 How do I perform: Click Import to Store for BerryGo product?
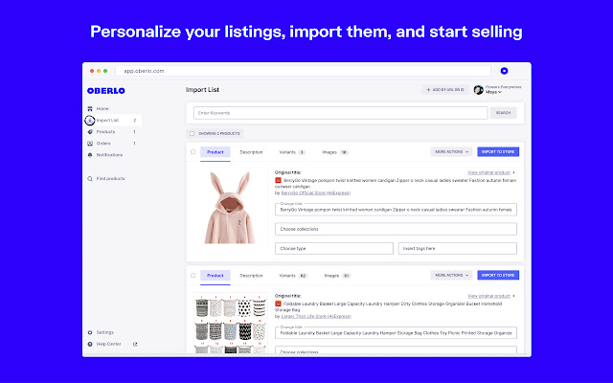pyautogui.click(x=498, y=151)
